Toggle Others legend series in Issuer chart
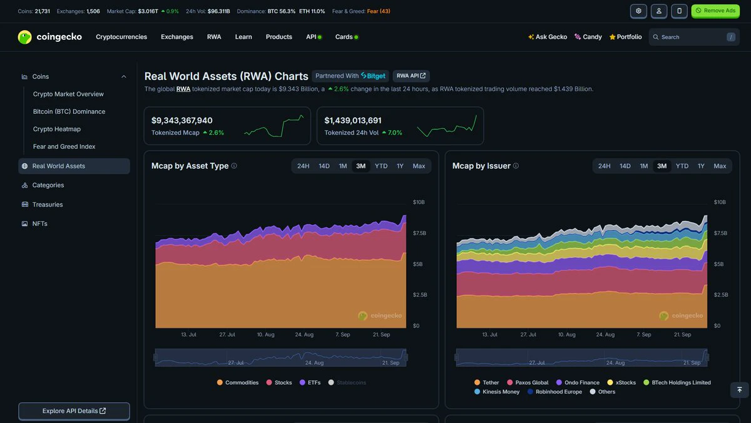The width and height of the screenshot is (751, 423). pyautogui.click(x=602, y=392)
